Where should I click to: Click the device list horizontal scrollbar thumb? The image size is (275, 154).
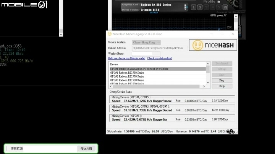point(156,86)
